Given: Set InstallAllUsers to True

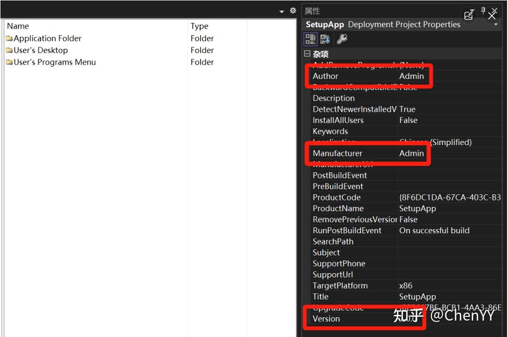Looking at the screenshot, I should [422, 120].
